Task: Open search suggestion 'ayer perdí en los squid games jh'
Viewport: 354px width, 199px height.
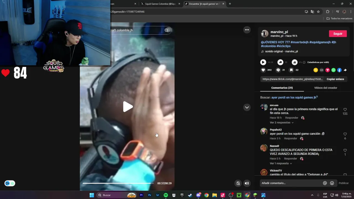Action: click(x=295, y=98)
